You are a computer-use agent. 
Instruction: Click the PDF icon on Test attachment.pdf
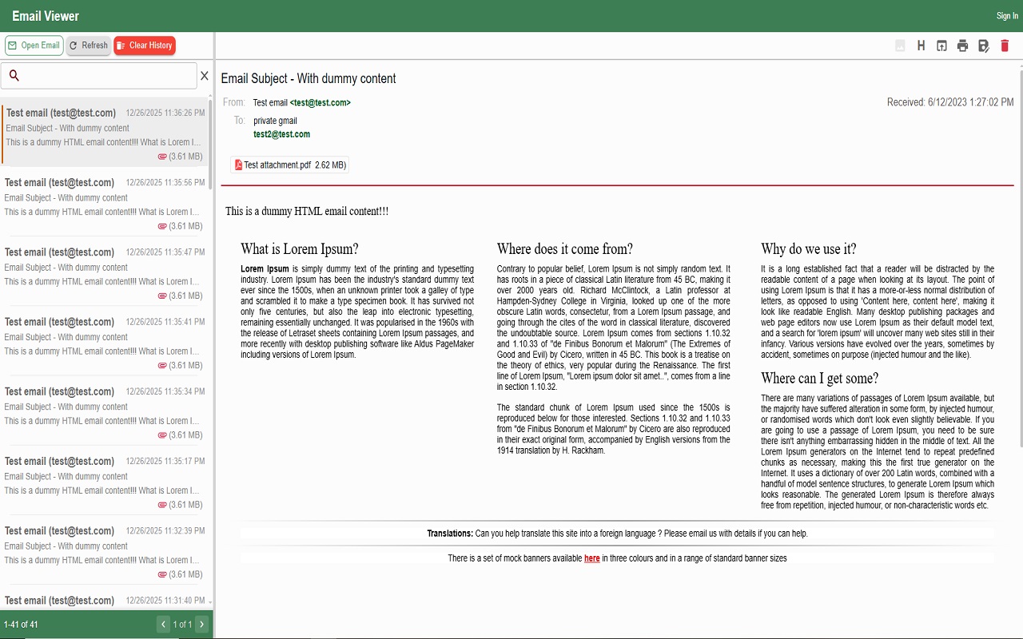pyautogui.click(x=237, y=165)
